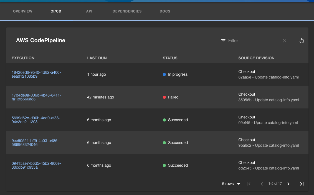Screen dimensions: 314x195
Task: Click revision '82aa5e - Update catalog-info.yaml'
Action: tap(268, 77)
